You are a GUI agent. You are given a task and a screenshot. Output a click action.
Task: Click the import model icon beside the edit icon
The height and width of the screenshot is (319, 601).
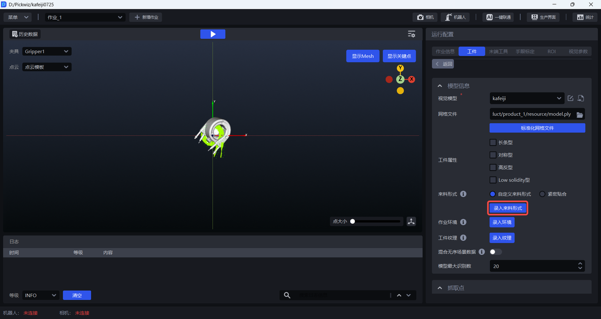point(581,99)
